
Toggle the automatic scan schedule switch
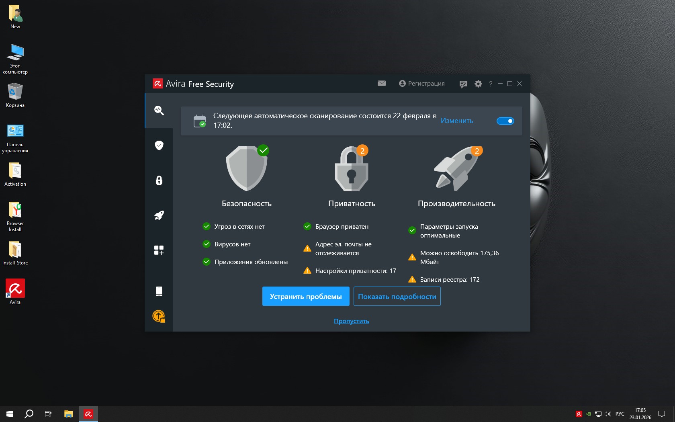tap(505, 121)
